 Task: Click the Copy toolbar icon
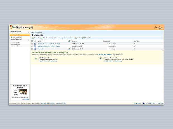pyautogui.click(x=68, y=38)
